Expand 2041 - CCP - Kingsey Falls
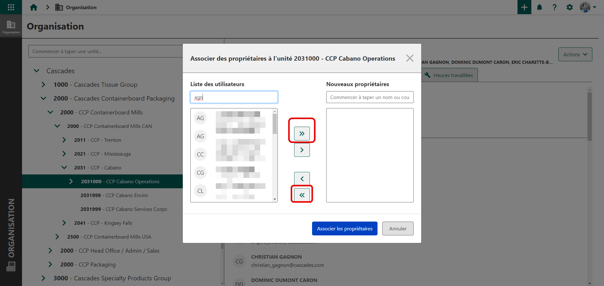The image size is (604, 286). pos(64,223)
